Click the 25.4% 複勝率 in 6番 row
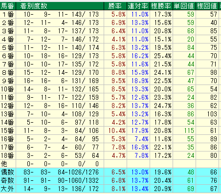Image resolution: width=221 pixels, height=194 pixels. [x=163, y=56]
